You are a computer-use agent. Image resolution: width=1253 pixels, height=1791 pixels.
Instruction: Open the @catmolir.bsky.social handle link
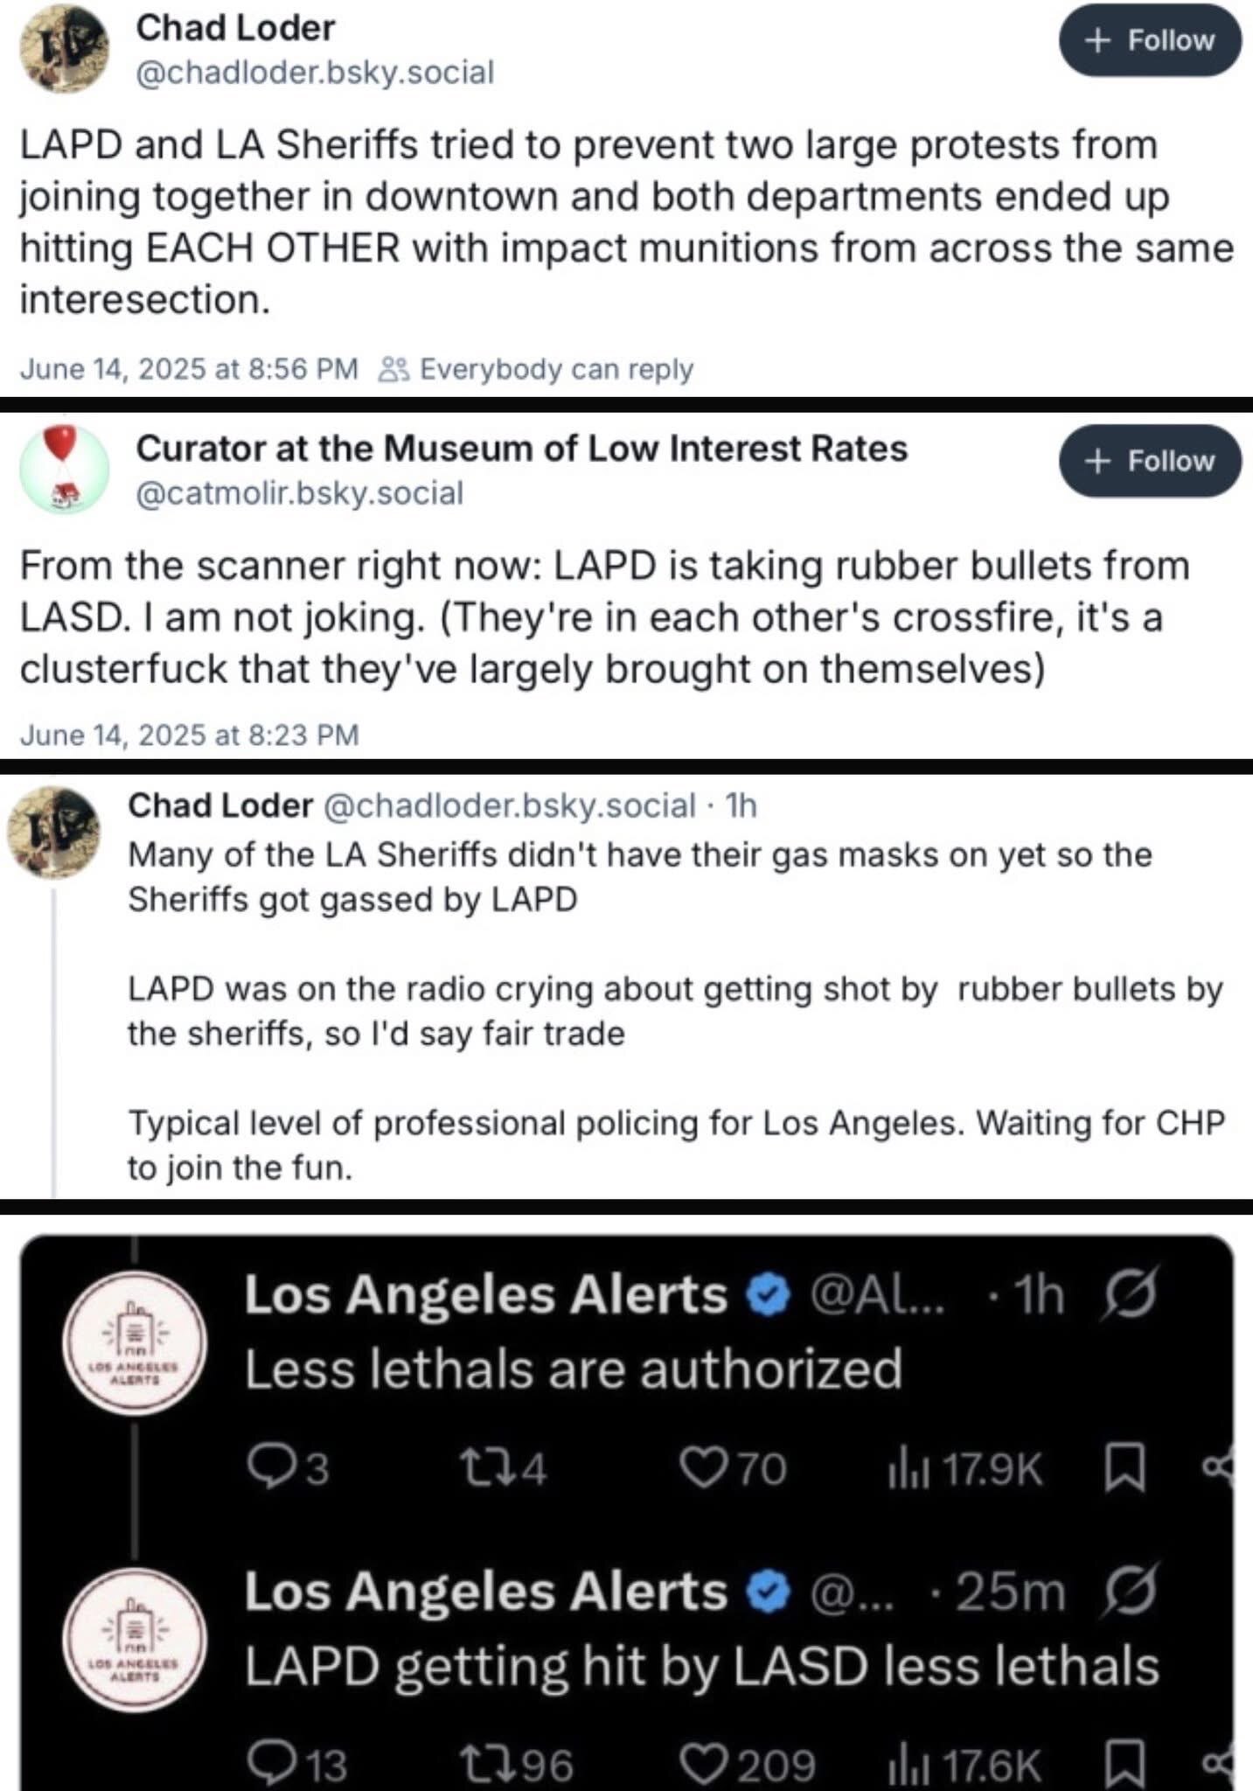[x=299, y=493]
